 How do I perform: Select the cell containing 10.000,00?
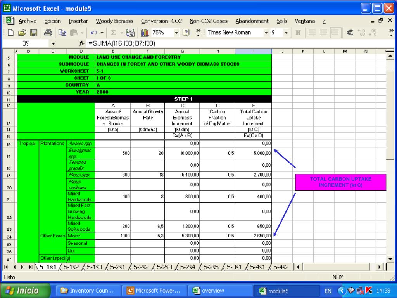182,153
